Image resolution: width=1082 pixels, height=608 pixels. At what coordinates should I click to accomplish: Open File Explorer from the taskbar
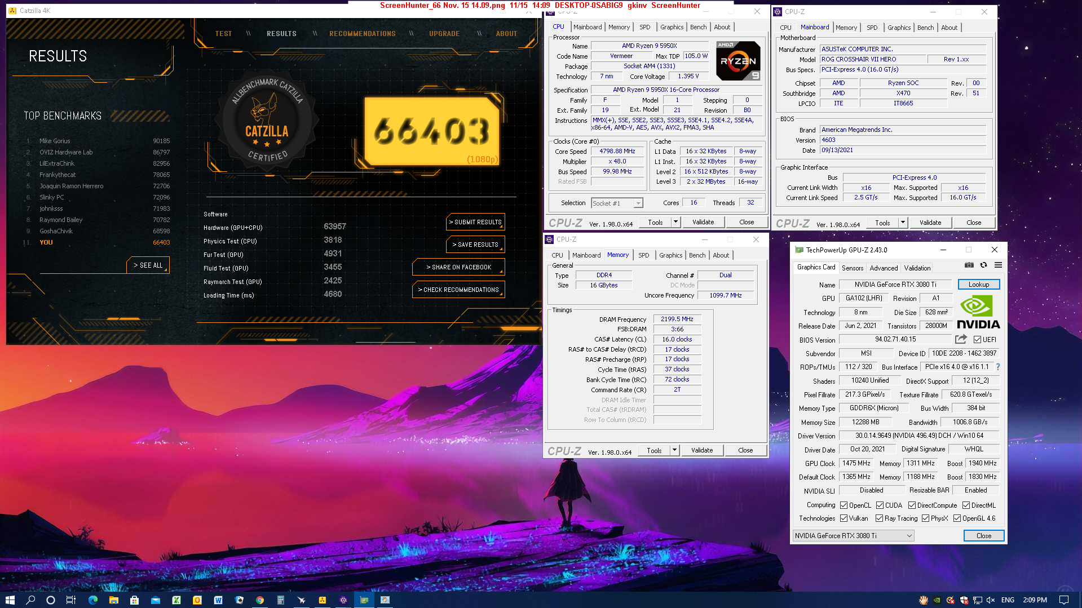pyautogui.click(x=113, y=600)
